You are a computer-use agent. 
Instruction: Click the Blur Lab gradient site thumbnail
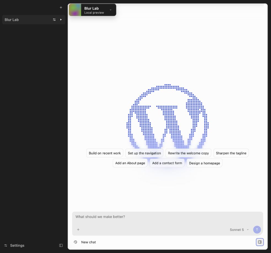75,10
